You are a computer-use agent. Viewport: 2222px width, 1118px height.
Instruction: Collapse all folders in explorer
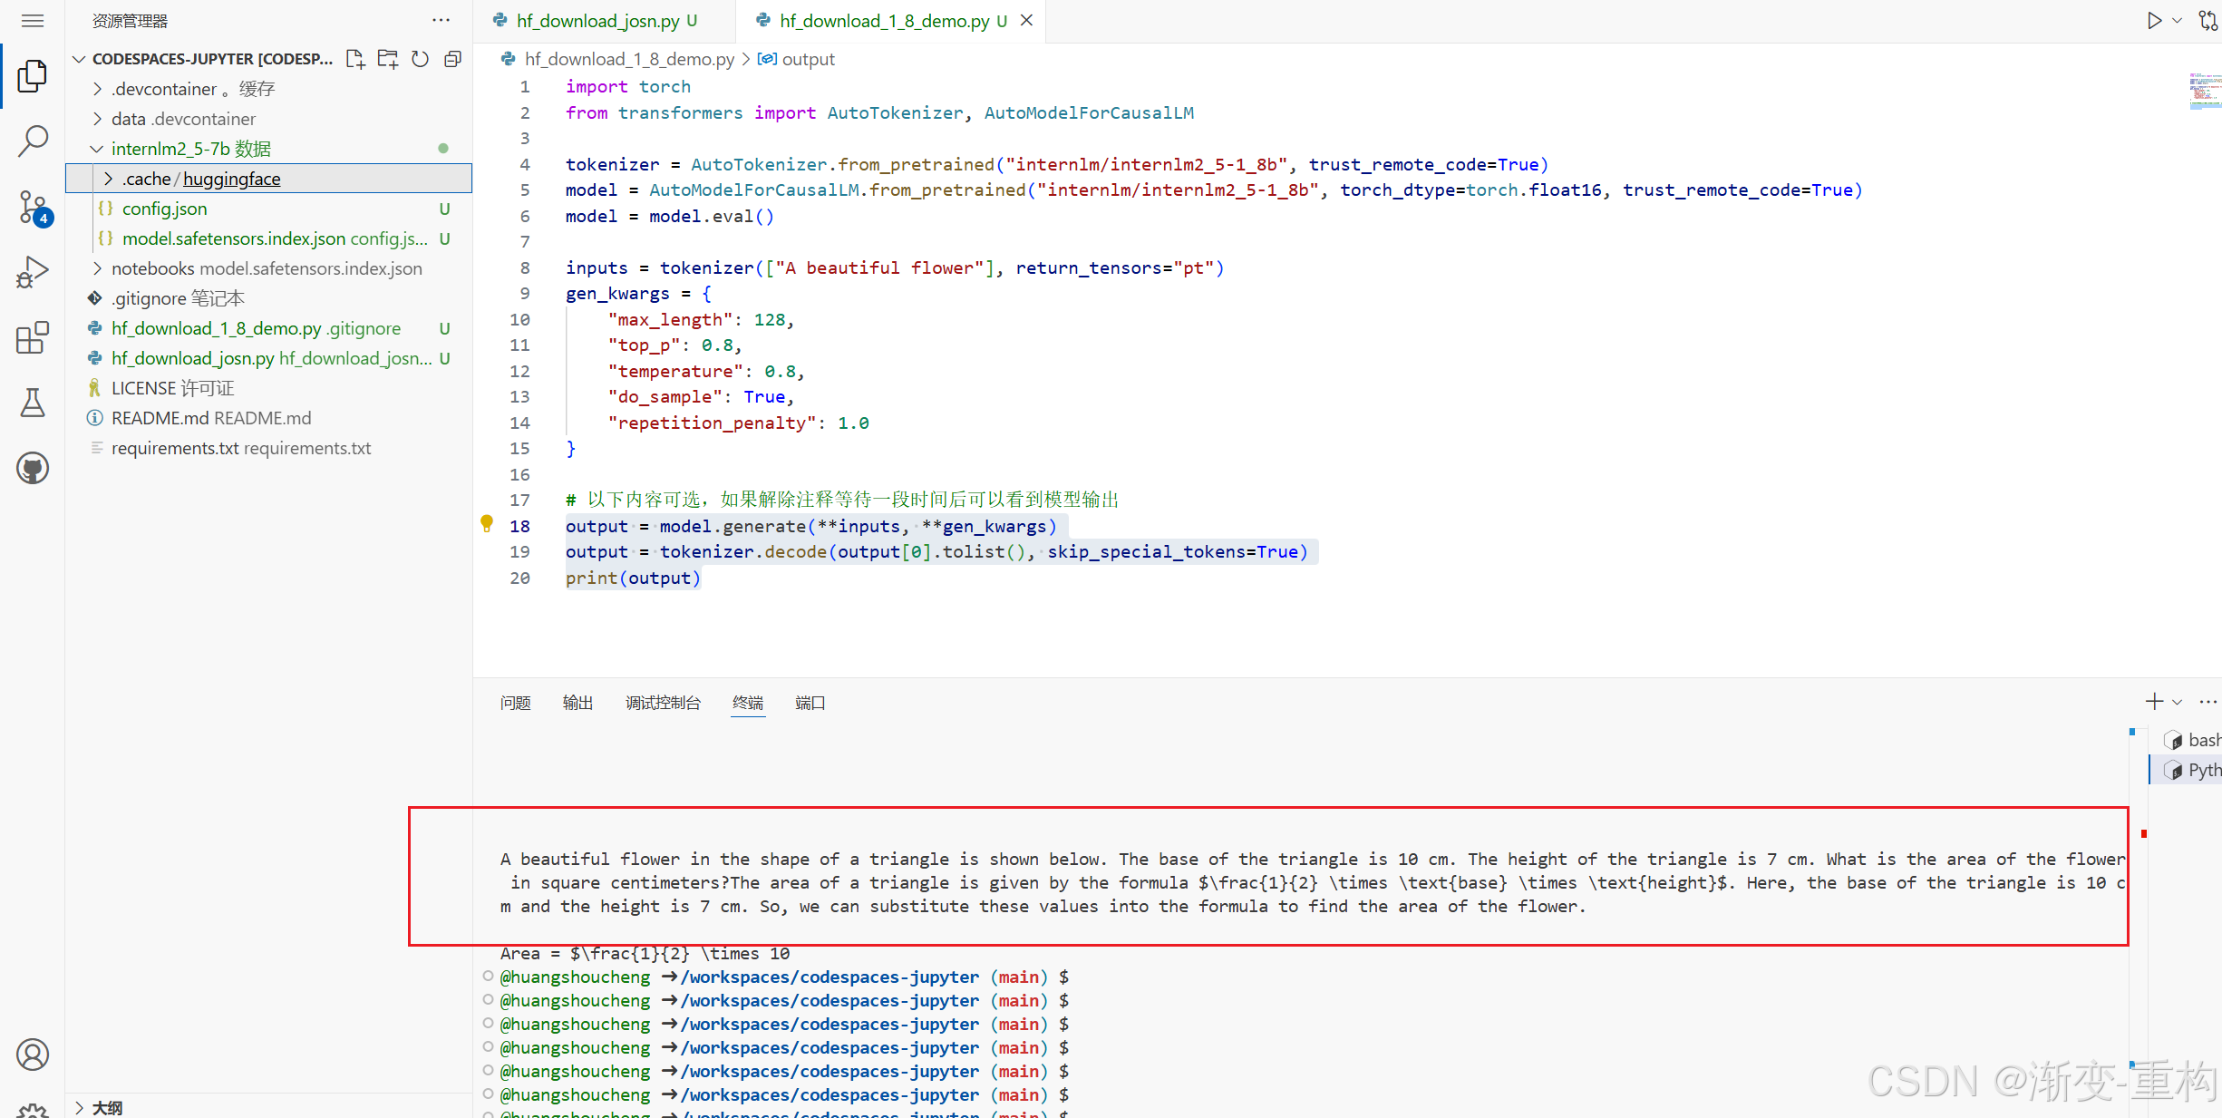pyautogui.click(x=452, y=59)
